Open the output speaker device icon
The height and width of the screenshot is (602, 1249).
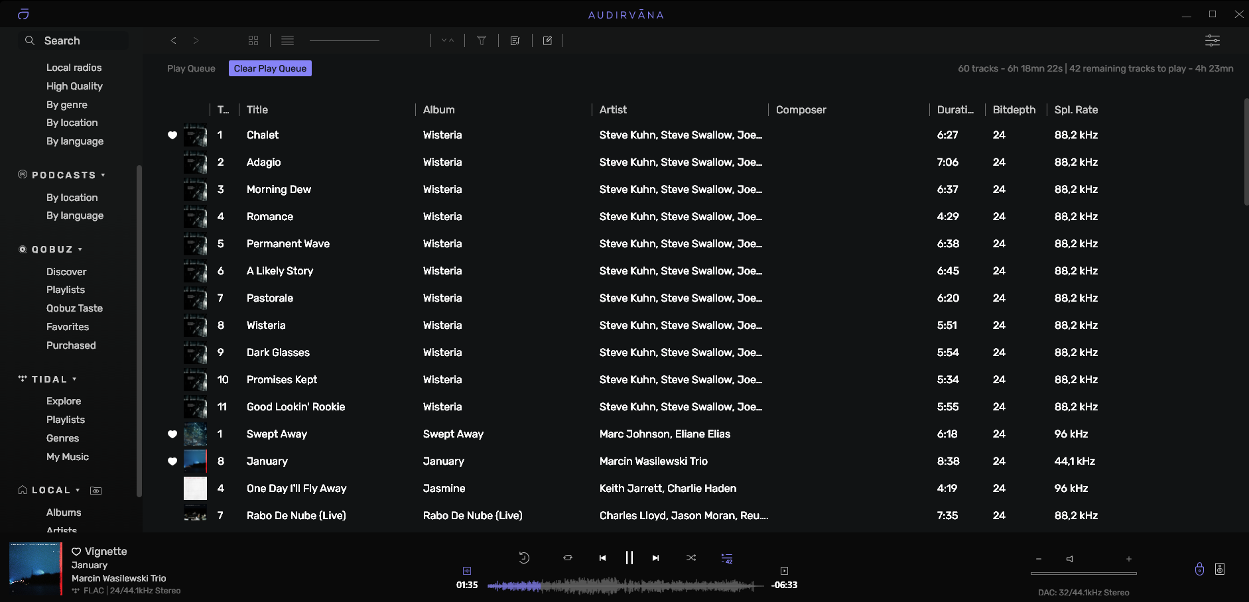(x=1220, y=569)
